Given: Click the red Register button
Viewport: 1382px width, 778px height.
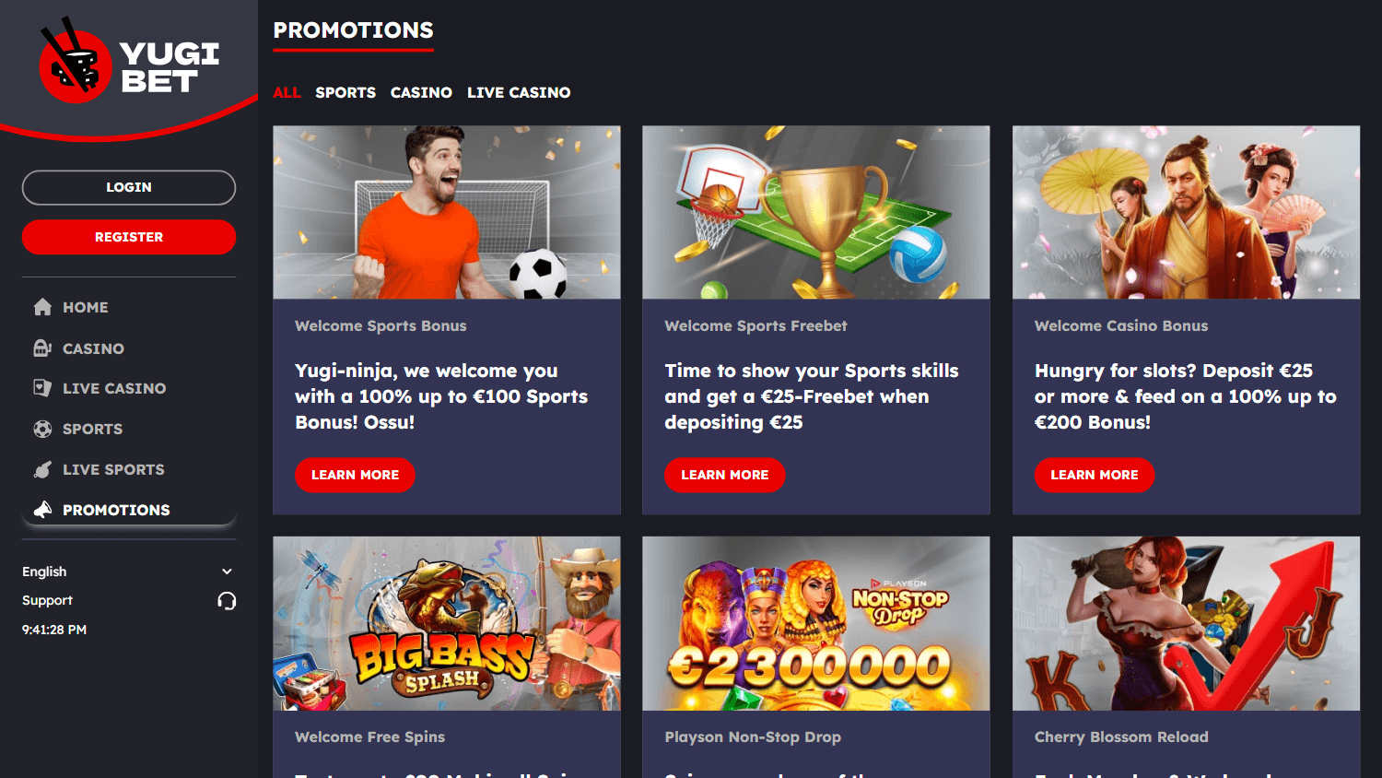Looking at the screenshot, I should point(129,237).
